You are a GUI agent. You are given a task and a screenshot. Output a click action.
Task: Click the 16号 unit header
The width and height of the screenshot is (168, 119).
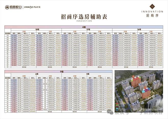[138, 30]
